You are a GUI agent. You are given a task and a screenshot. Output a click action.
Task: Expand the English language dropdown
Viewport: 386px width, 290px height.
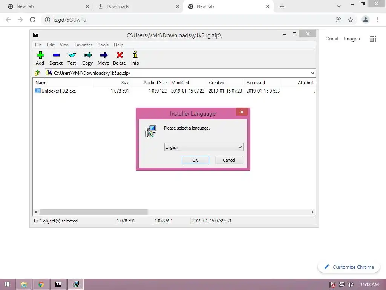click(240, 147)
